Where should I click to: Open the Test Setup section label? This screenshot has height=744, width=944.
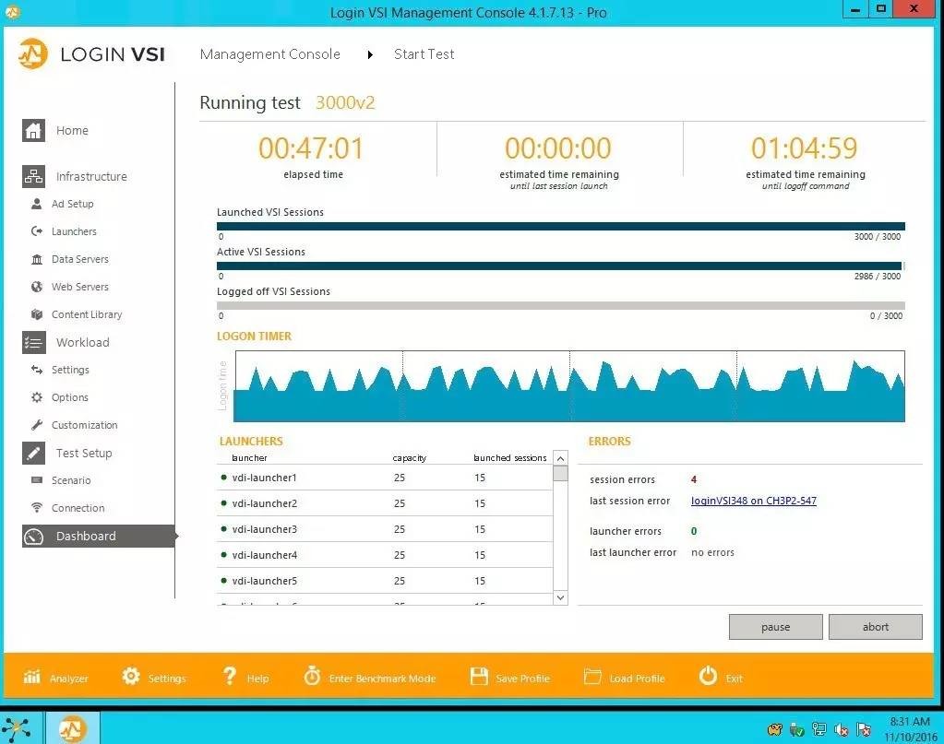point(84,453)
